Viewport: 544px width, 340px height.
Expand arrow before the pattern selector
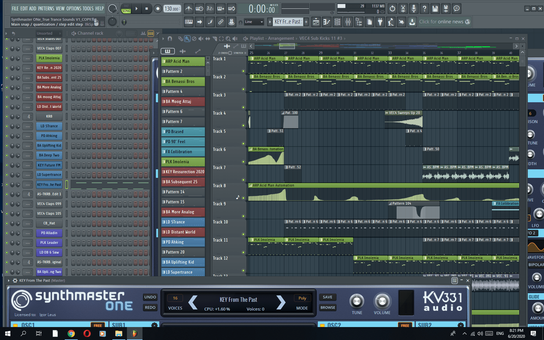point(270,22)
